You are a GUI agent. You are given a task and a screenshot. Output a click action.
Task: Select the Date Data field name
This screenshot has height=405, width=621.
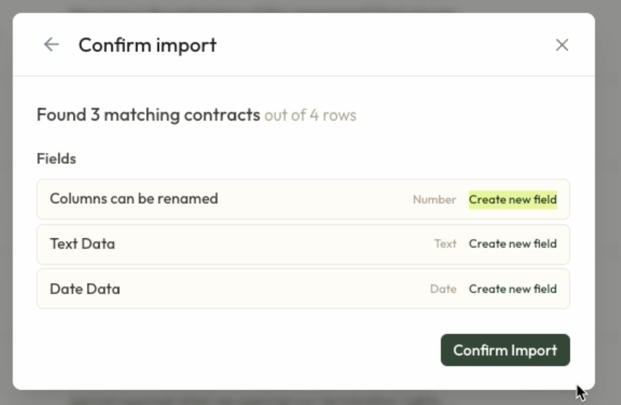tap(85, 289)
